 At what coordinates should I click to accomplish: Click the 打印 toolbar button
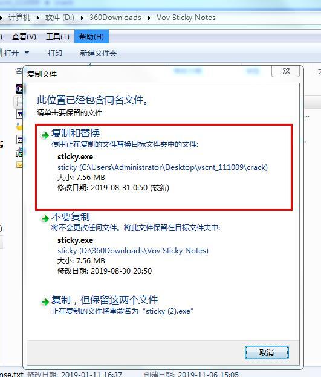(55, 53)
